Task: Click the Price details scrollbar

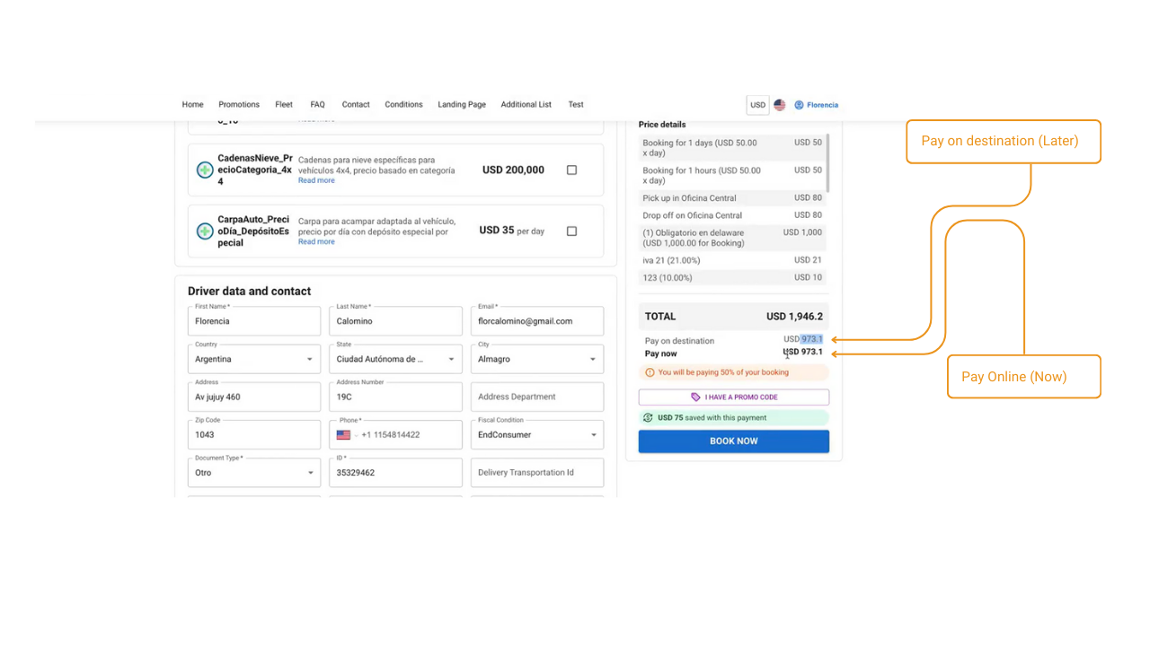Action: click(827, 162)
